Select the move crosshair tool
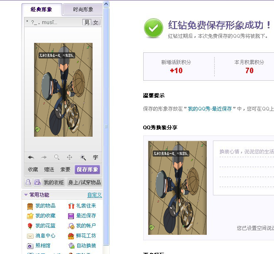 [70, 158]
